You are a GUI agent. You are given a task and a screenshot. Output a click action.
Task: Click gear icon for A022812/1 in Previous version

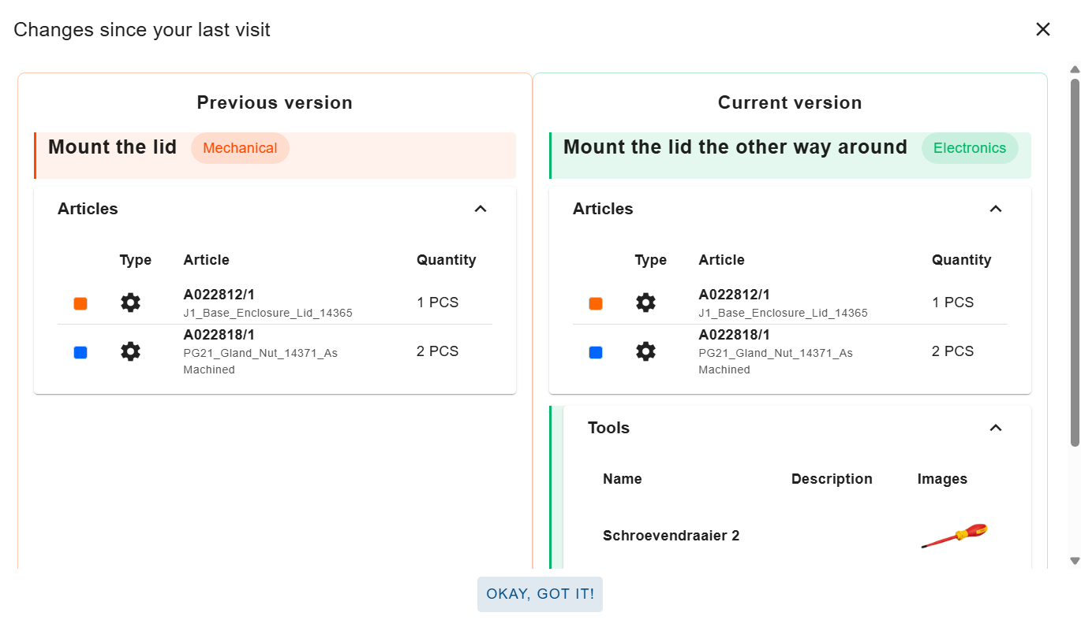pyautogui.click(x=130, y=303)
